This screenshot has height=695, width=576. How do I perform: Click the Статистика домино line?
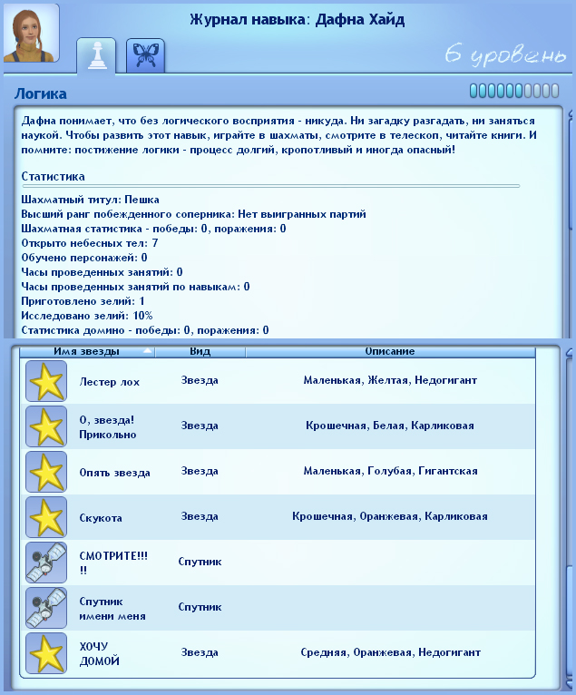click(145, 330)
